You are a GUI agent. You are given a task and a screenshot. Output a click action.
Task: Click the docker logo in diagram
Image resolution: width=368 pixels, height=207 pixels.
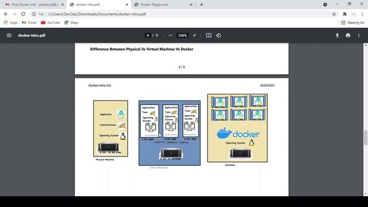[238, 133]
